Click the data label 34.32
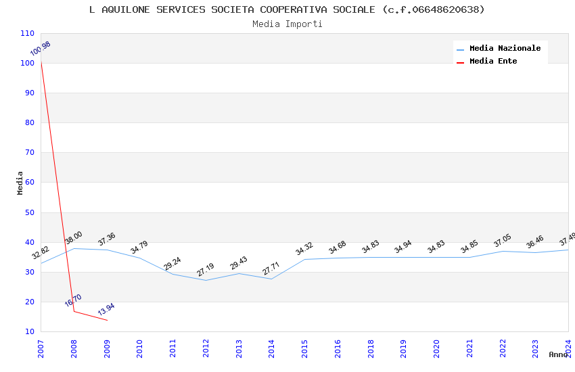This screenshot has width=575, height=372. pyautogui.click(x=304, y=248)
